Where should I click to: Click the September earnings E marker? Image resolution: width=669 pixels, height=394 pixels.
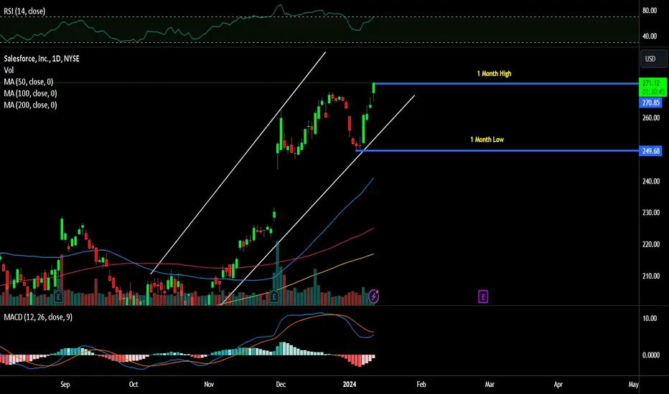[x=58, y=297]
